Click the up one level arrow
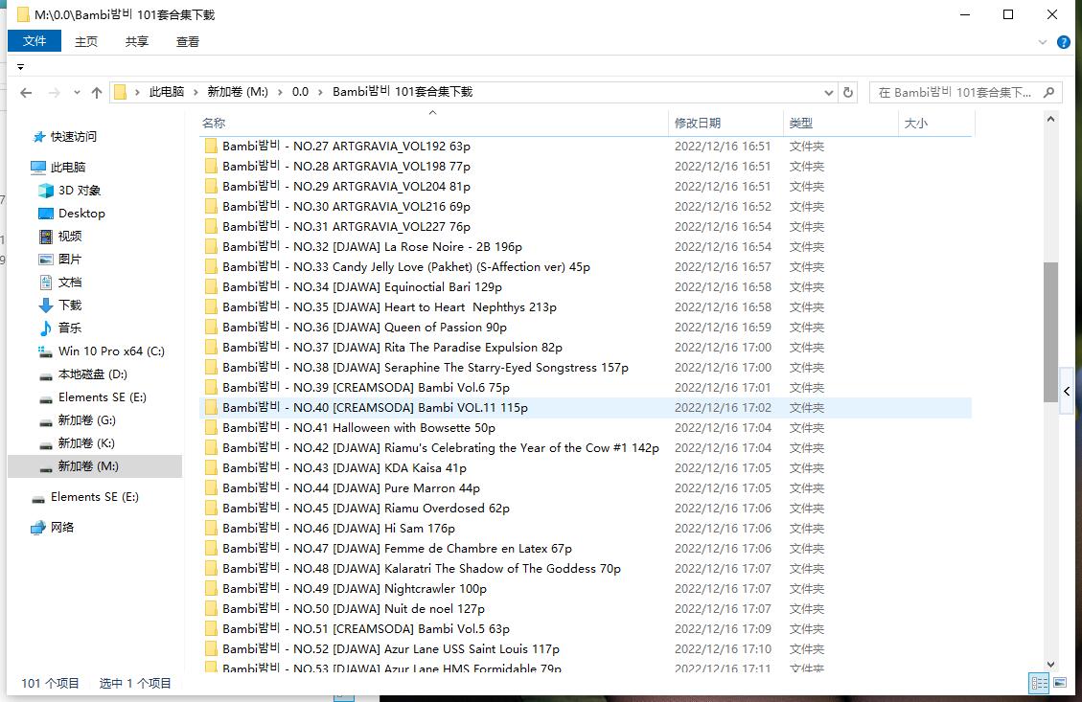Image resolution: width=1082 pixels, height=702 pixels. click(x=96, y=93)
